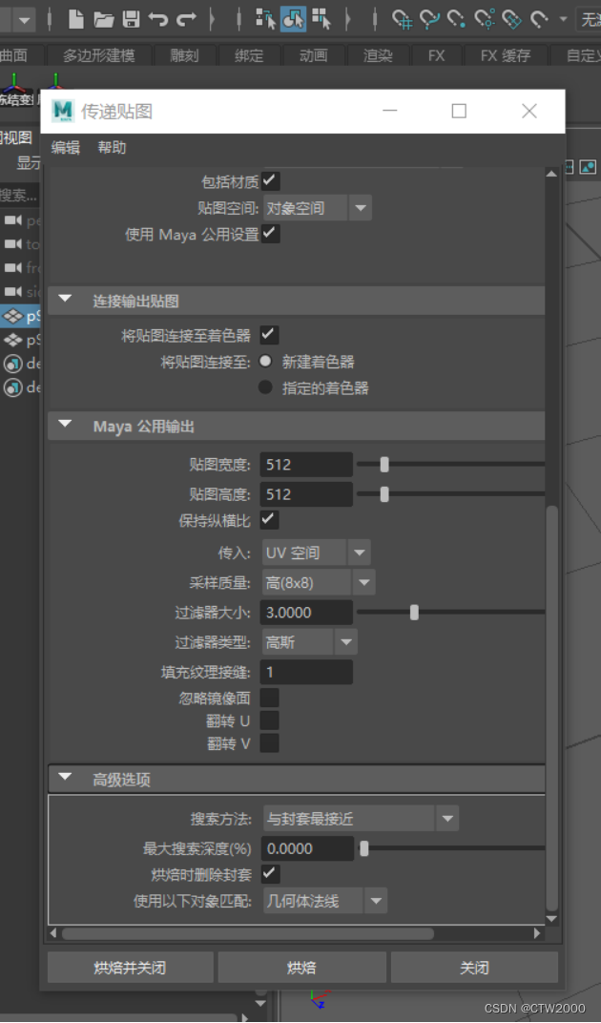Toggle the snap to projected center icon
The height and width of the screenshot is (1023, 601).
[x=485, y=20]
